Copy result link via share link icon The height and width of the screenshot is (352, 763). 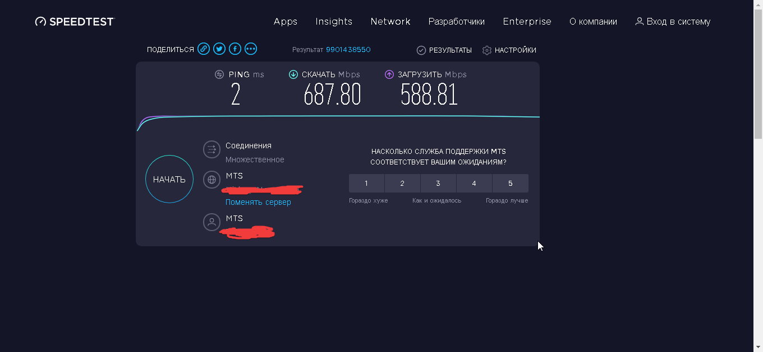204,49
